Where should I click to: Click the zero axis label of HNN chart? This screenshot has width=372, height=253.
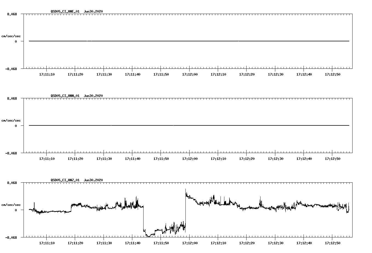(x=16, y=126)
